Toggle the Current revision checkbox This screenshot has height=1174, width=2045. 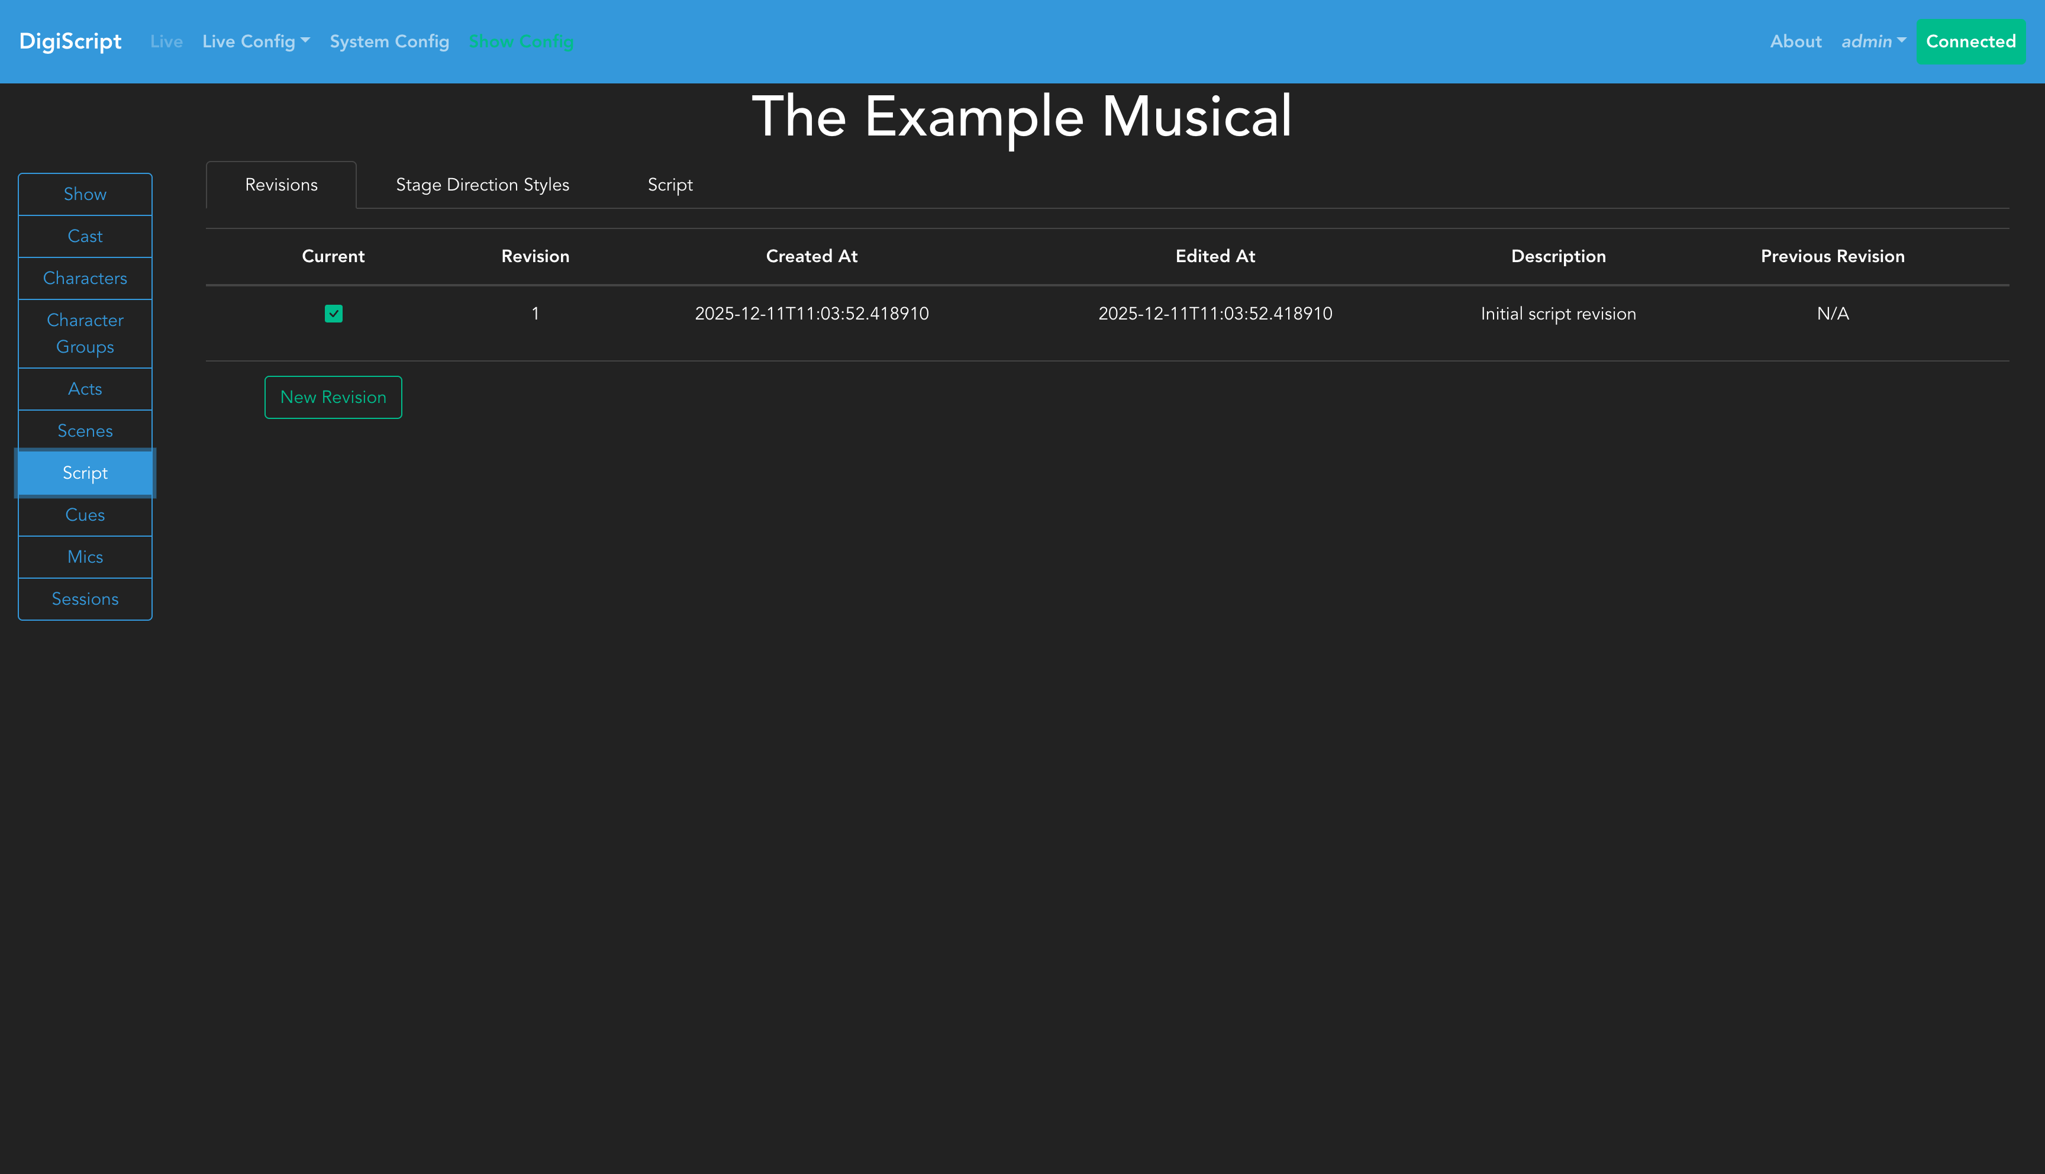tap(333, 314)
